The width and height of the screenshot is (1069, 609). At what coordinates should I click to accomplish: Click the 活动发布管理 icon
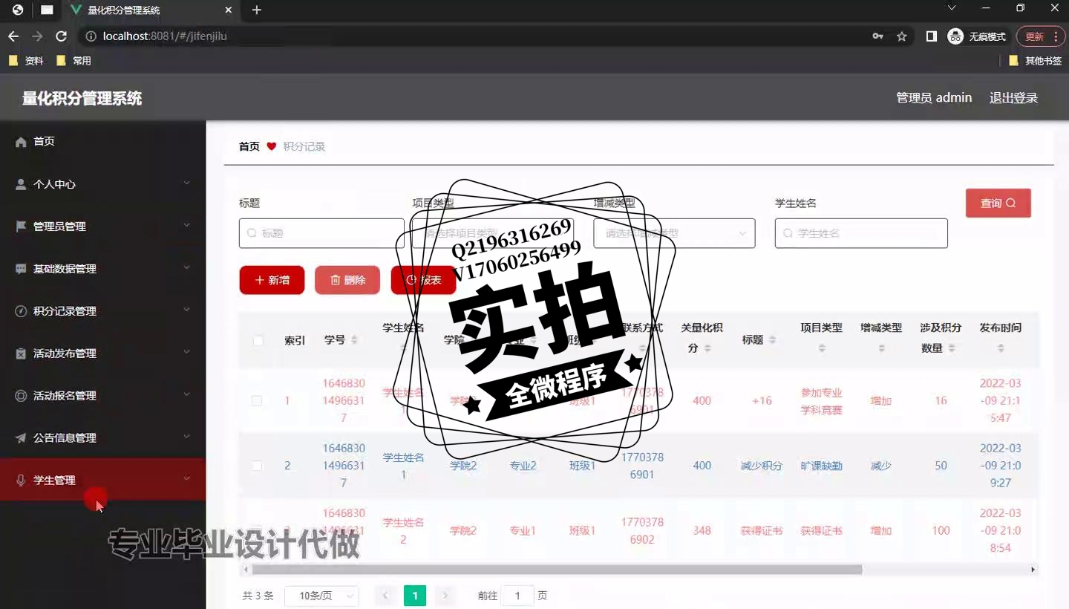[x=21, y=354]
